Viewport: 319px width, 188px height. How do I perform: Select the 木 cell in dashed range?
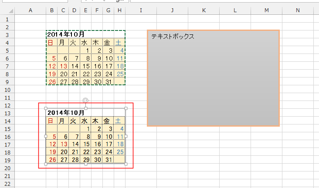(97, 42)
